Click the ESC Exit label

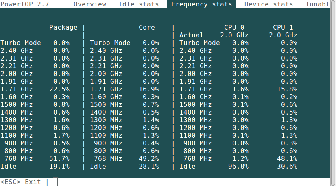coord(21,182)
